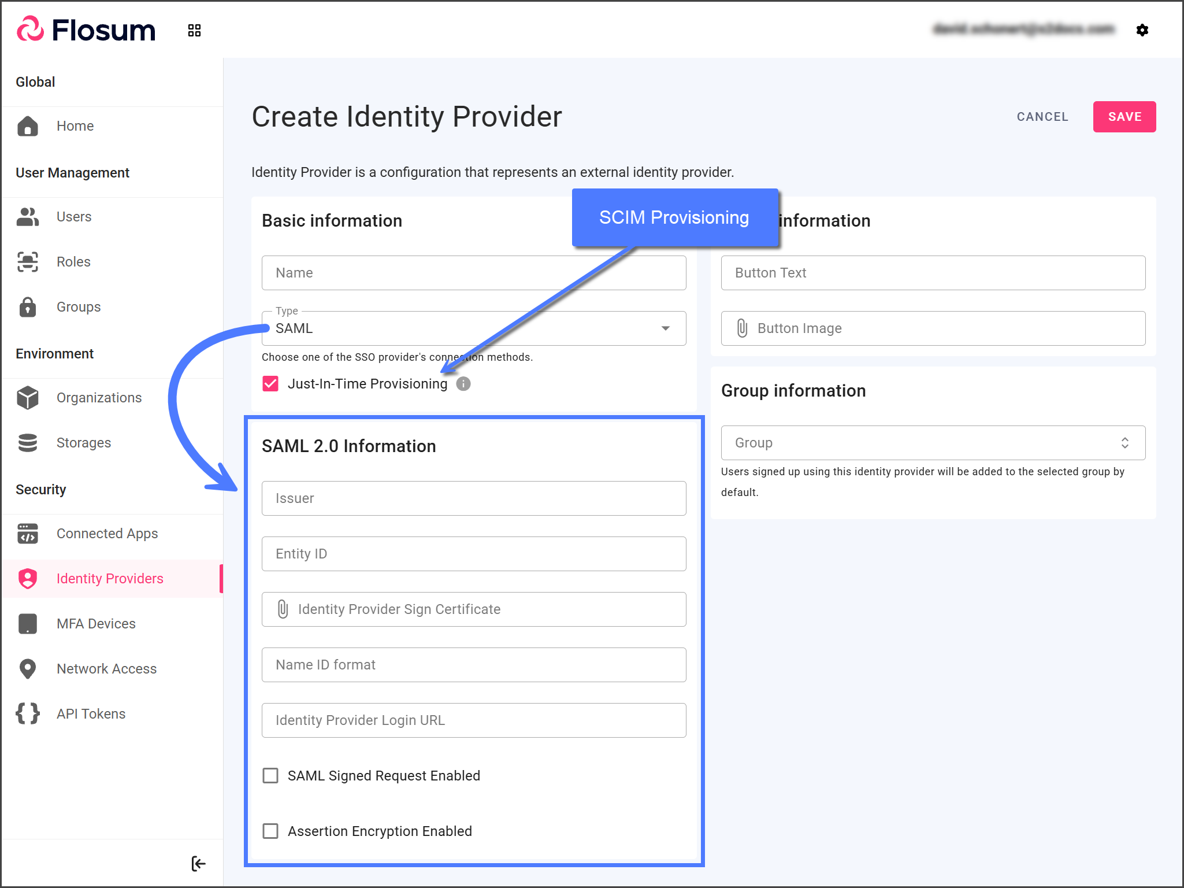The width and height of the screenshot is (1184, 888).
Task: Collapse sidebar using bottom arrow icon
Action: (198, 864)
